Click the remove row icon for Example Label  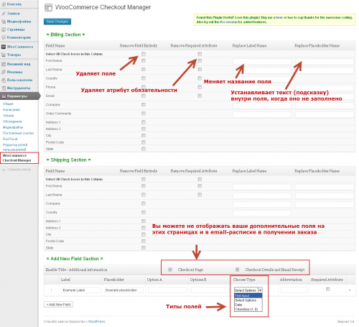(350, 290)
